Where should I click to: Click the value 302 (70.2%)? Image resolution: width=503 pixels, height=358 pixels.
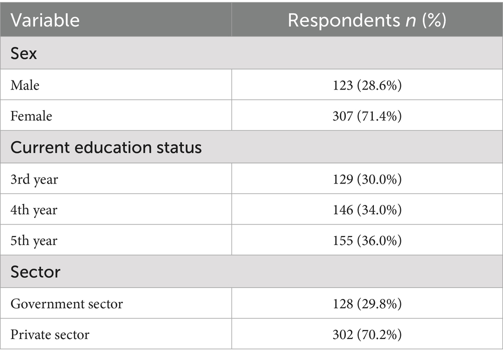(x=367, y=334)
